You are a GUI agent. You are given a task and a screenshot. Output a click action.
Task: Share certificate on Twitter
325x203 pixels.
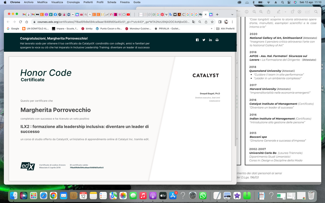204,40
